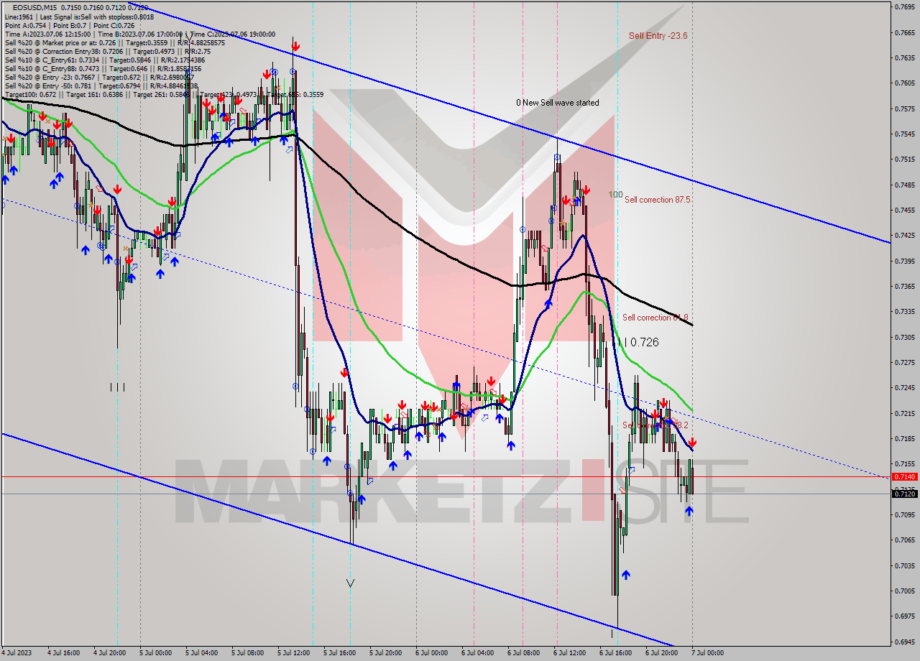Viewport: 920px width, 661px height.
Task: Click the 0.7695 price axis label
Action: [x=904, y=6]
